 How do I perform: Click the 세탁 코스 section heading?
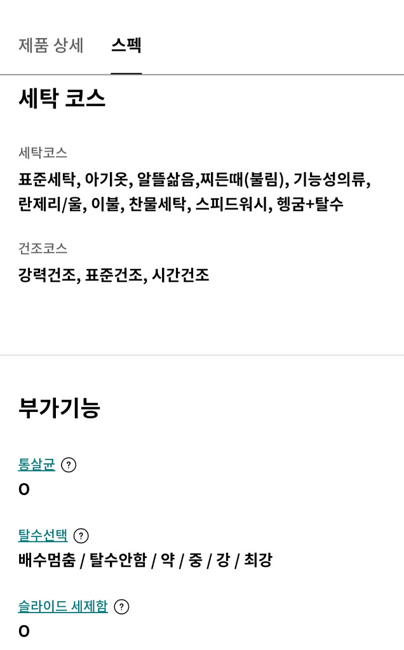[62, 99]
